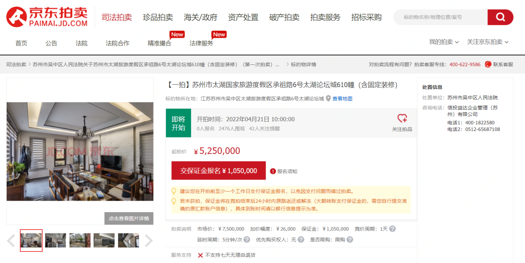The width and height of the screenshot is (525, 263).
Task: Click the search magnifier icon
Action: [500, 17]
